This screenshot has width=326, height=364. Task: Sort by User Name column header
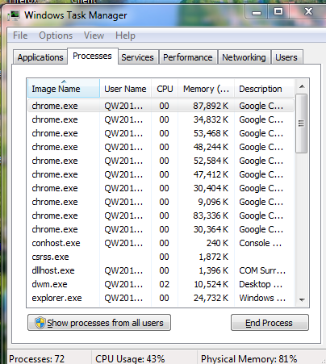tap(125, 89)
